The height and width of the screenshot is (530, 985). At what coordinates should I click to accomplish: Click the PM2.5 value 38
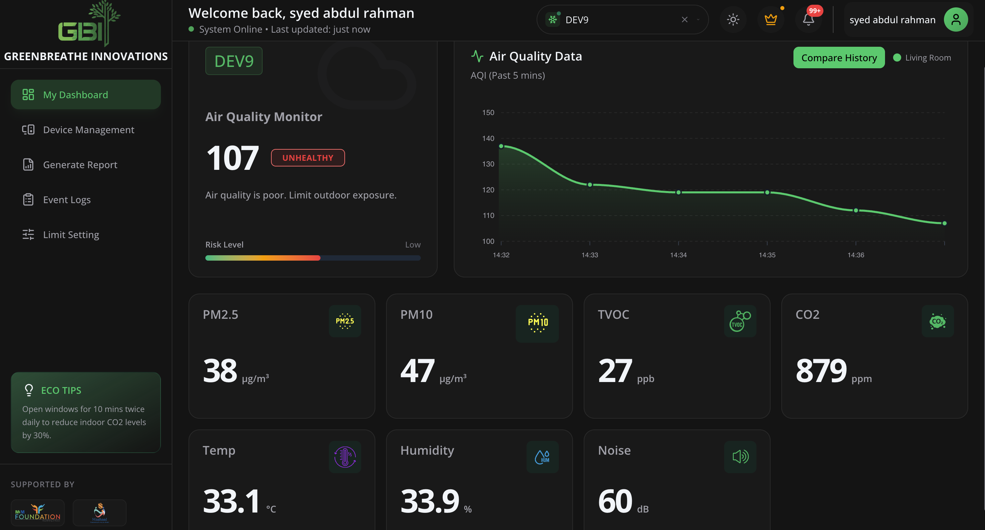(x=220, y=370)
